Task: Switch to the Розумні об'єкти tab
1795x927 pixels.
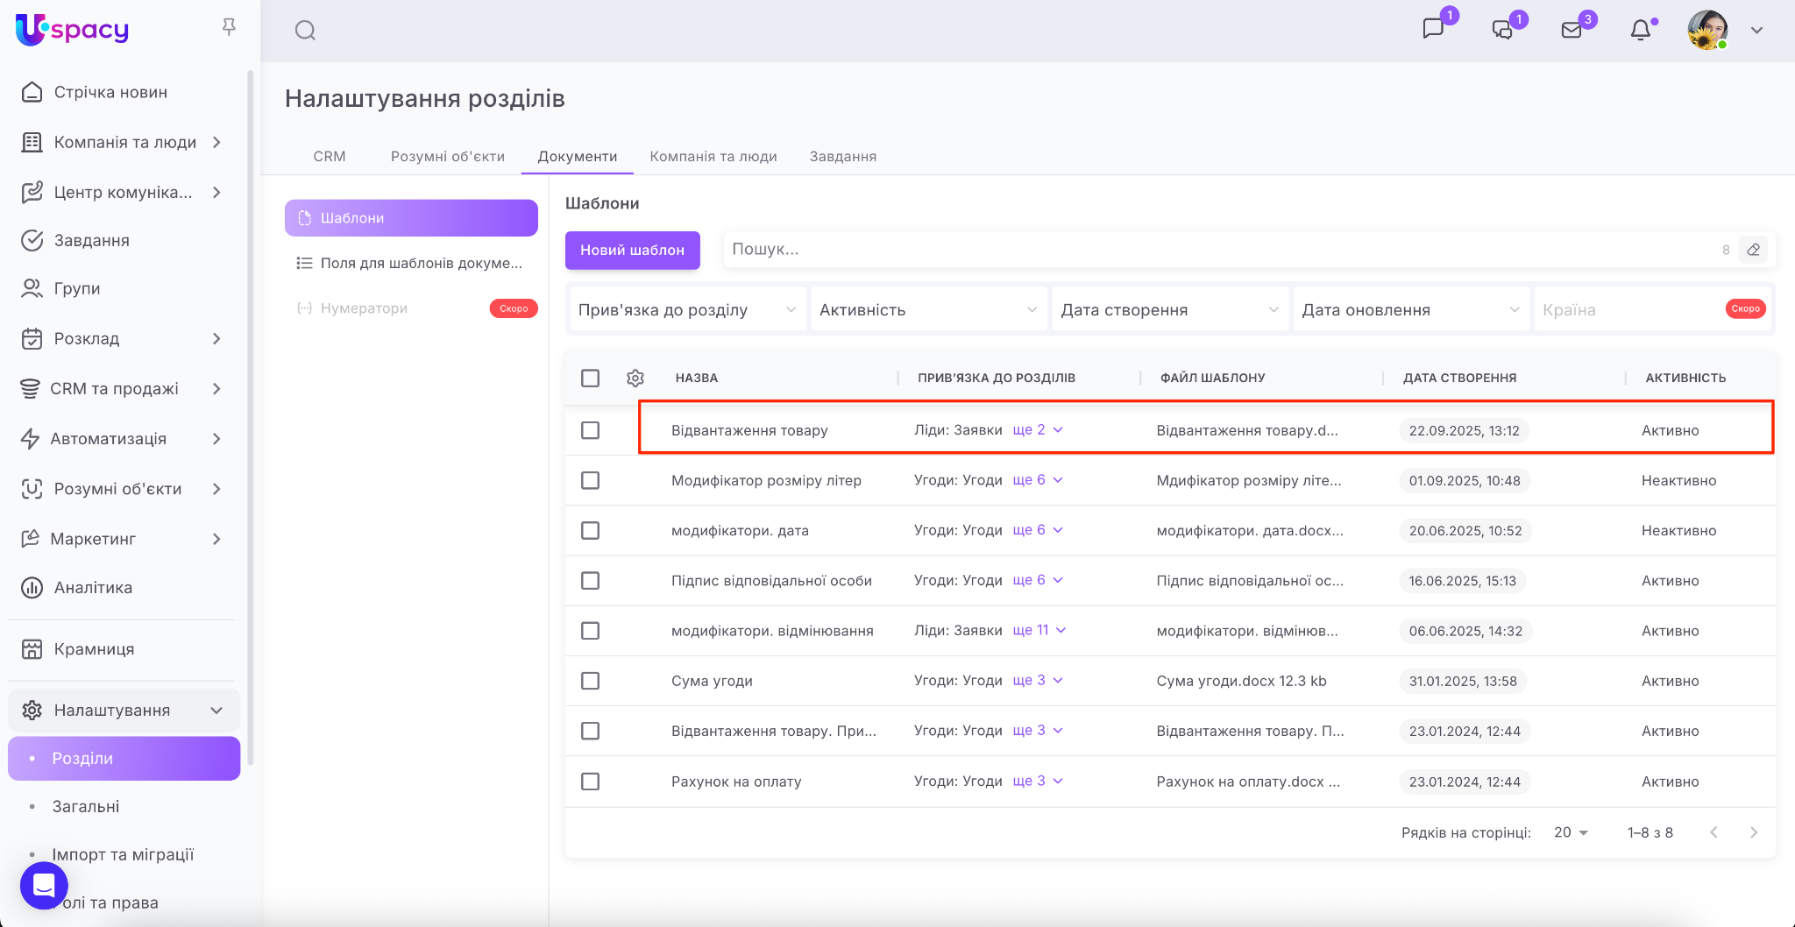Action: pos(447,156)
